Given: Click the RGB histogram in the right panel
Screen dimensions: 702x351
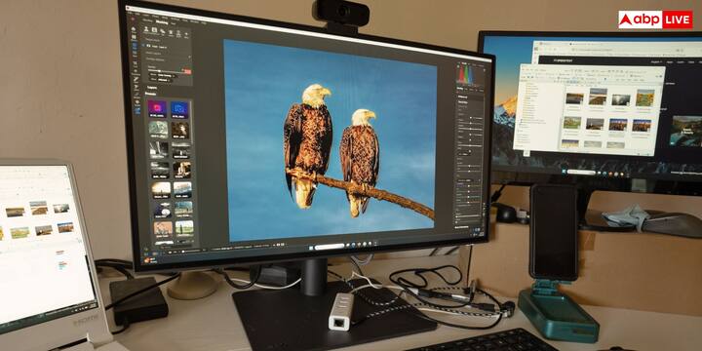Looking at the screenshot, I should (x=466, y=74).
